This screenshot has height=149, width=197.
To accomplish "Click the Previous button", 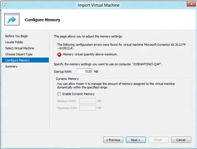I will pyautogui.click(x=113, y=140).
